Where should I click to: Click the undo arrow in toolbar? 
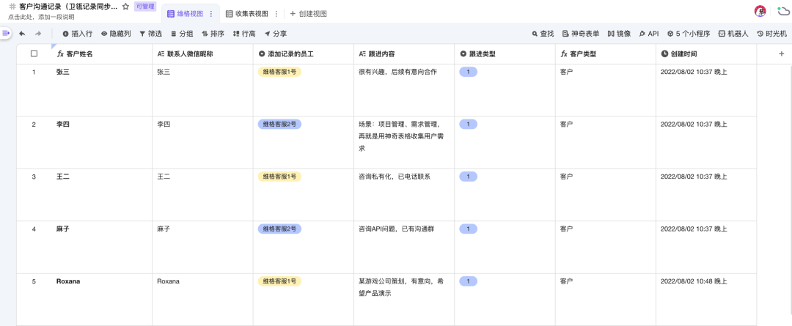22,34
